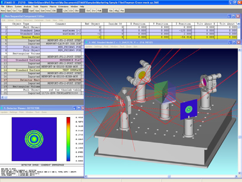242x182 pixels.
Task: Click the Wav (Wavelength) toolbar button
Action: pyautogui.click(x=48, y=11)
